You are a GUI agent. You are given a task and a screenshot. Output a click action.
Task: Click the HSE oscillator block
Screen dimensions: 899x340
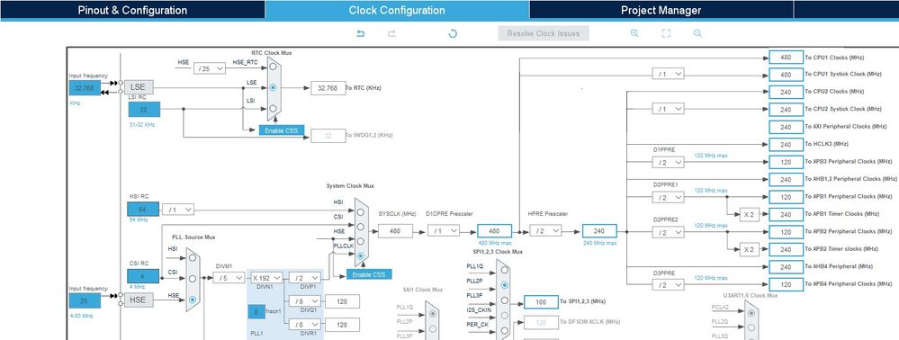[x=139, y=300]
